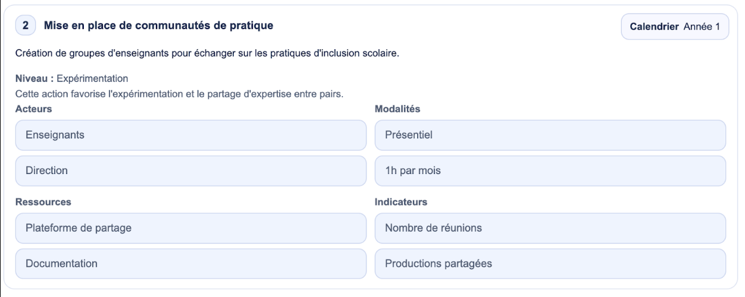The width and height of the screenshot is (745, 297).
Task: Select the Plateforme de partage resource
Action: pos(191,228)
